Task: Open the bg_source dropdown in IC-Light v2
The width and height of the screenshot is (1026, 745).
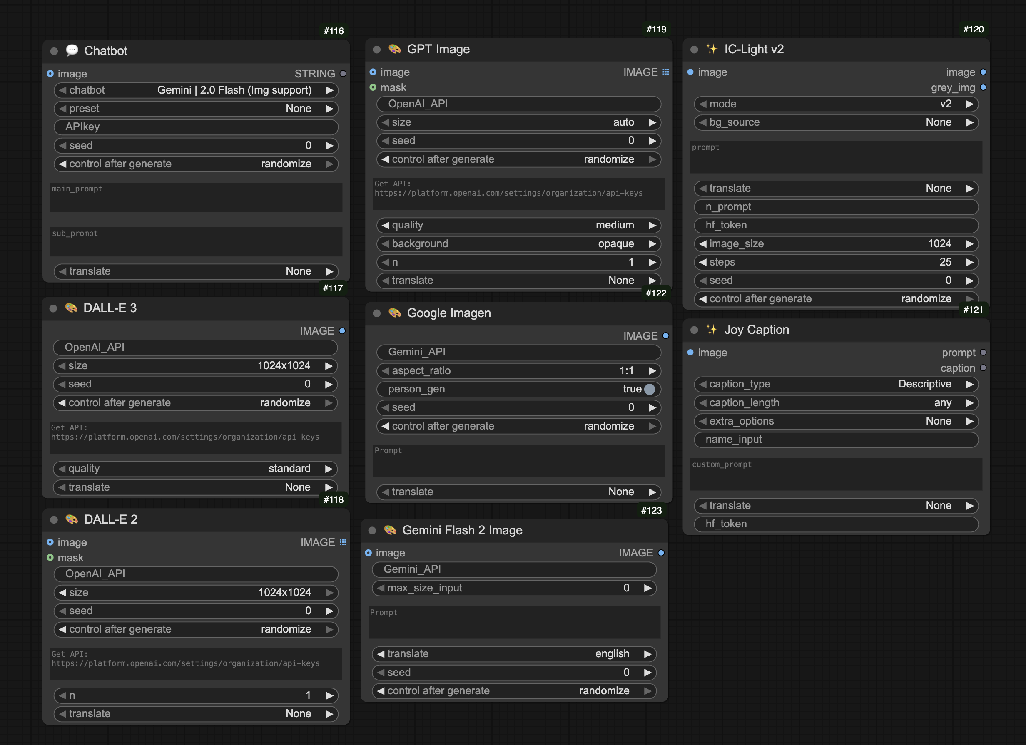Action: coord(836,122)
